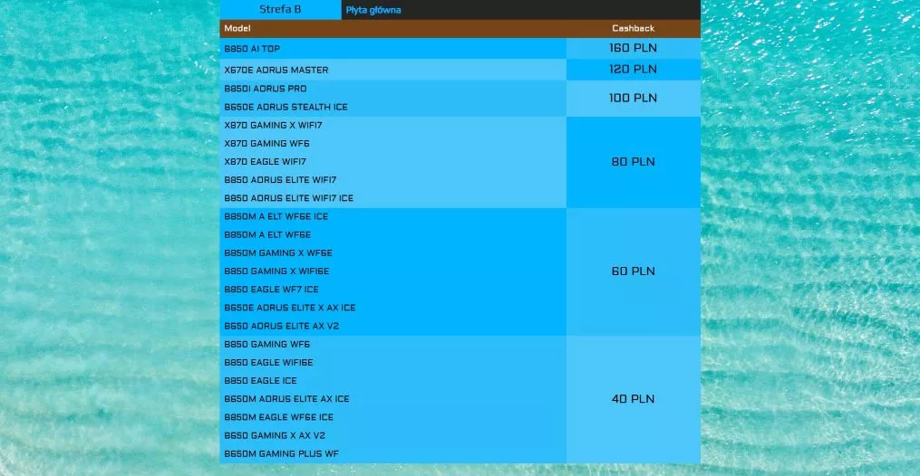This screenshot has width=920, height=476.
Task: Click the 80 PLN cashback value
Action: [x=633, y=162]
